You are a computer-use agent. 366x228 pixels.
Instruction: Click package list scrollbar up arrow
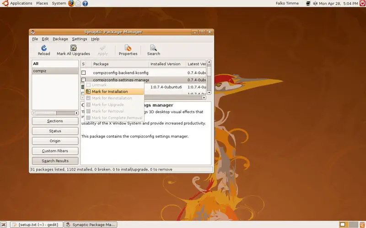[x=209, y=62]
